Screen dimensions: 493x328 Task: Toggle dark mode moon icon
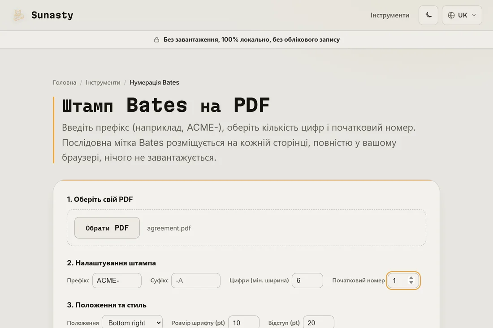pos(428,15)
